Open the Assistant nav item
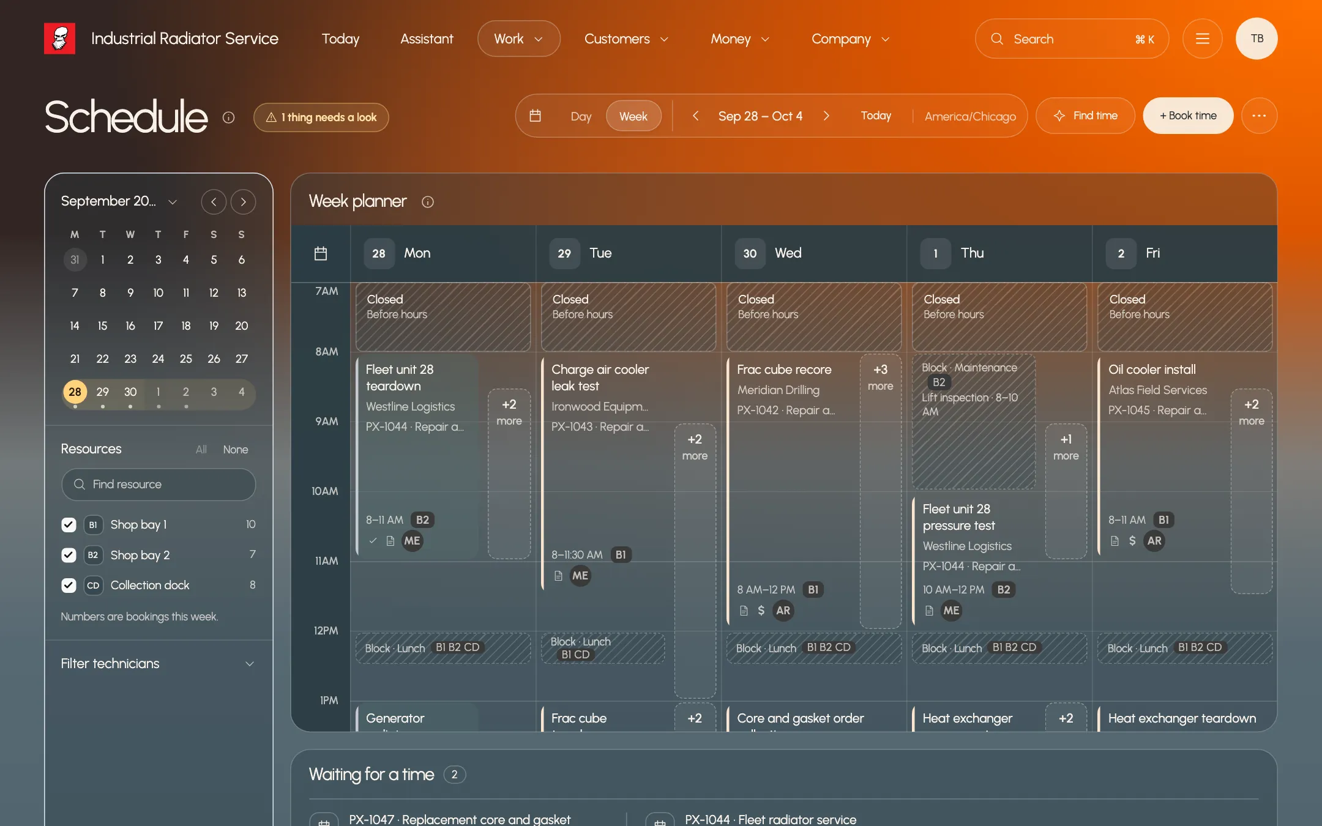This screenshot has height=826, width=1322. tap(427, 39)
